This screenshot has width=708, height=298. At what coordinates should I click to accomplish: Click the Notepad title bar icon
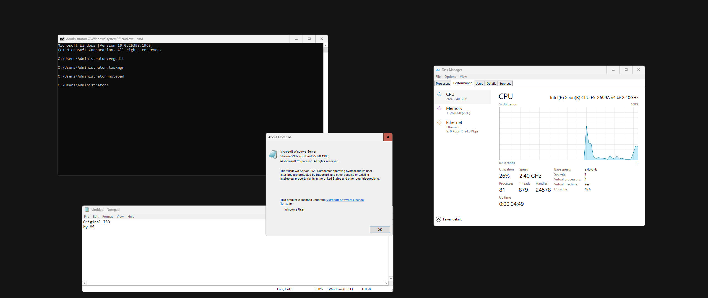tap(87, 210)
